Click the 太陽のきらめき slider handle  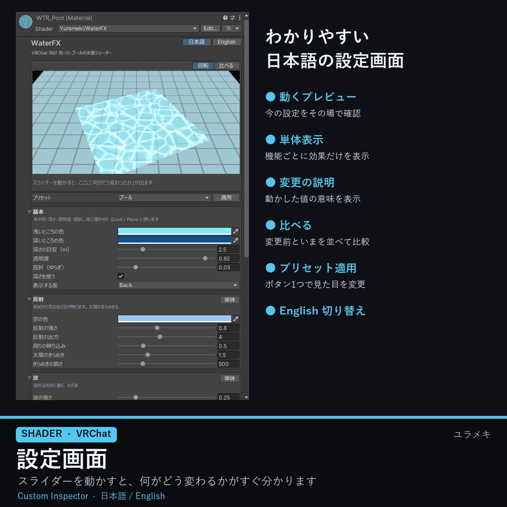pos(148,355)
